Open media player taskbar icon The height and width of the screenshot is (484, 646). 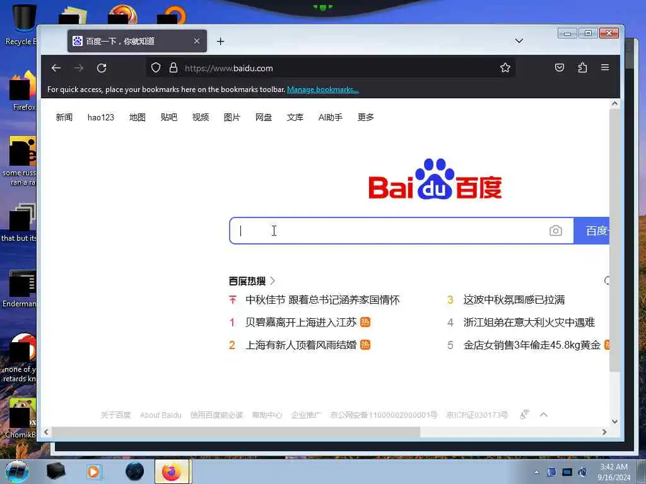point(94,471)
